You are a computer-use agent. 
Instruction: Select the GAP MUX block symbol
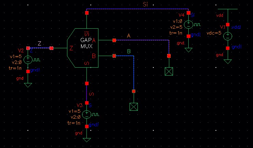coord(83,48)
